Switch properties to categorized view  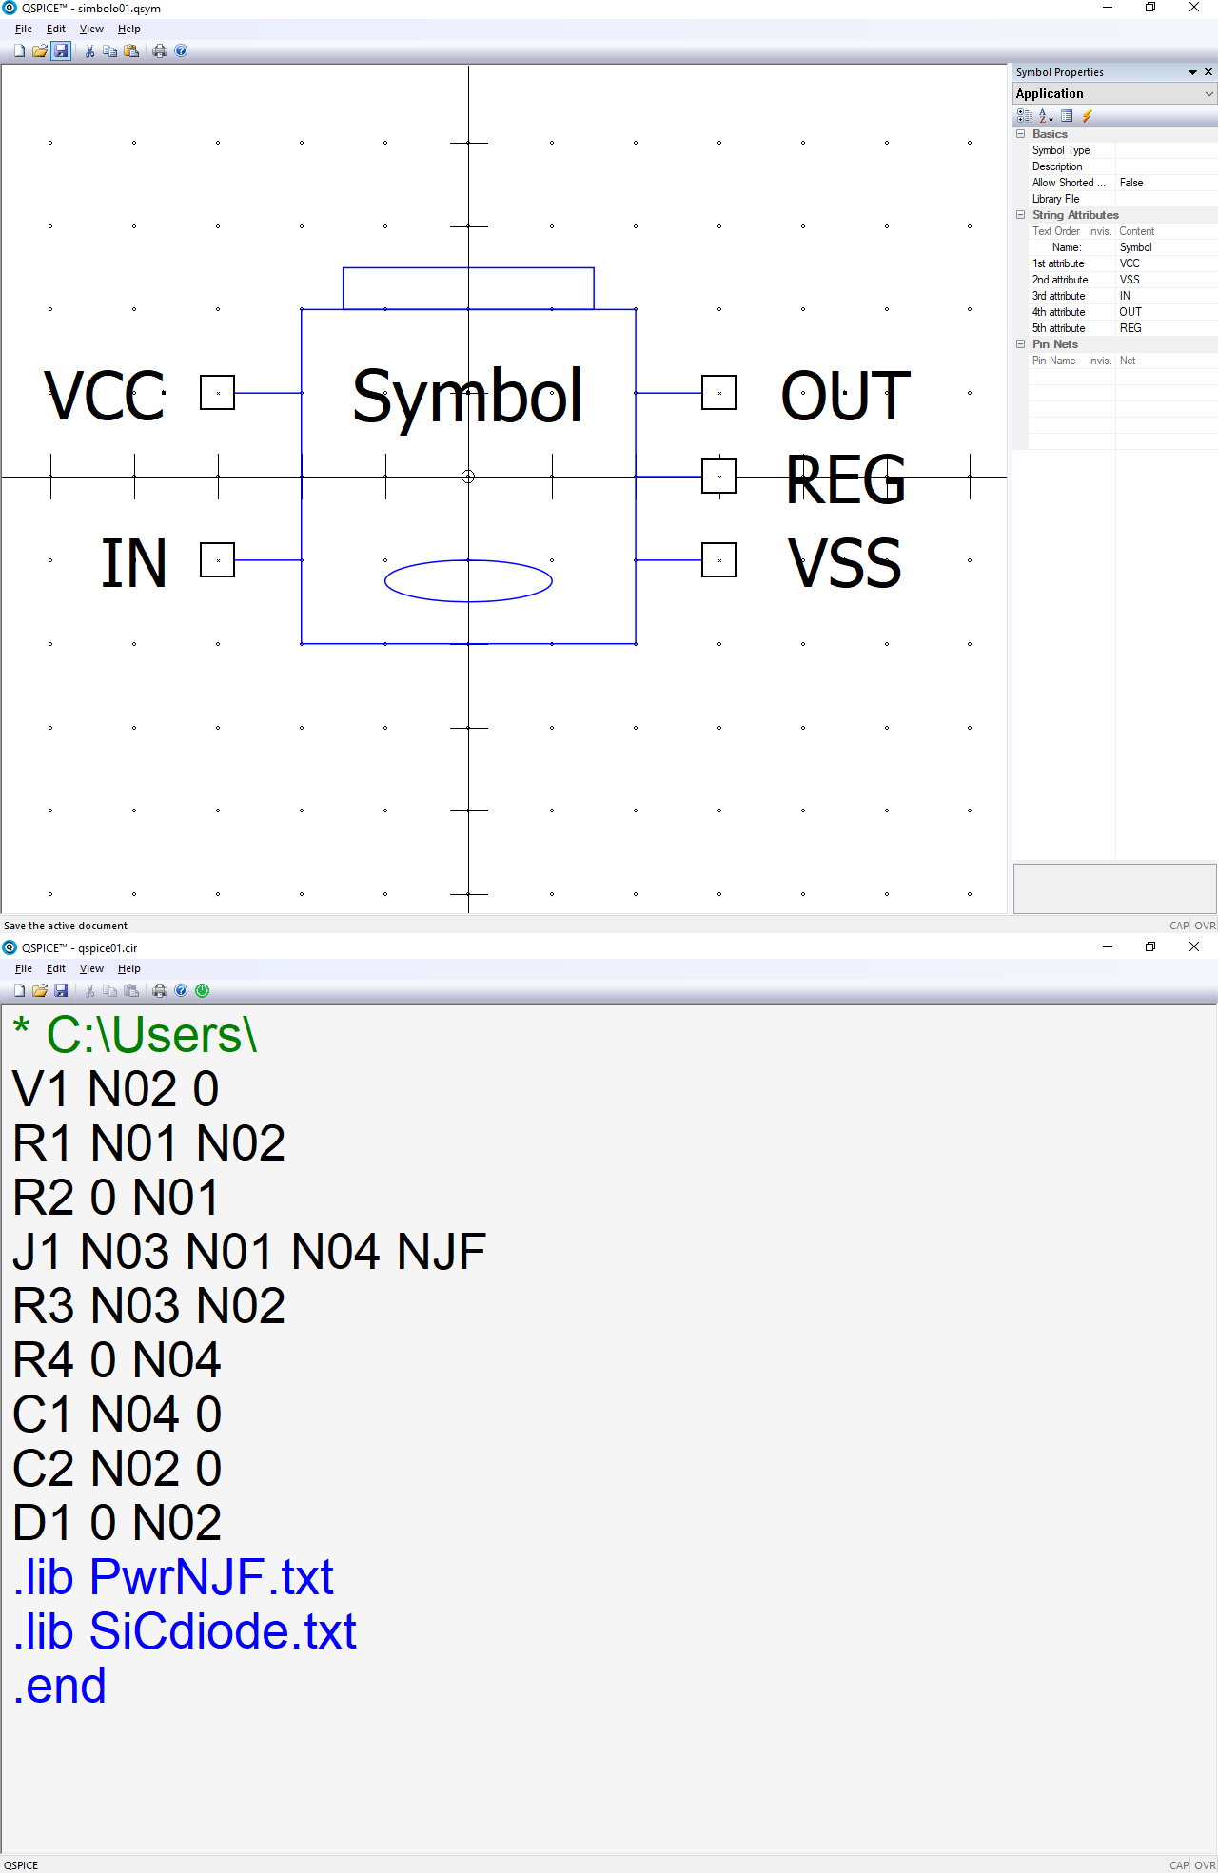[x=1025, y=115]
